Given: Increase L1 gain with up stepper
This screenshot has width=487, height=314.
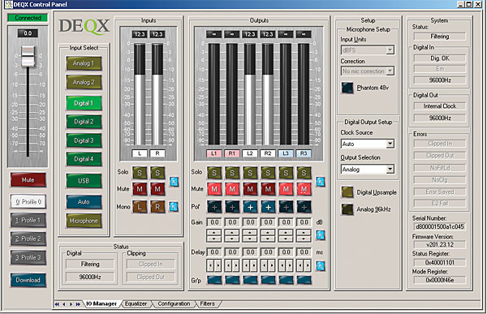Looking at the screenshot, I should coord(214,233).
